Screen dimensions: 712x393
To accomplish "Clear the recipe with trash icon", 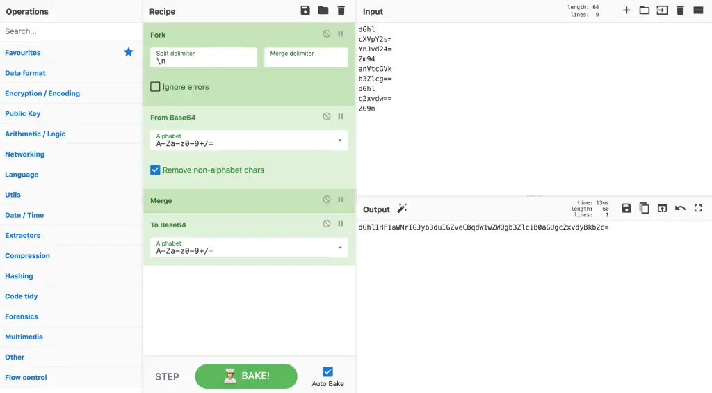I will point(341,10).
